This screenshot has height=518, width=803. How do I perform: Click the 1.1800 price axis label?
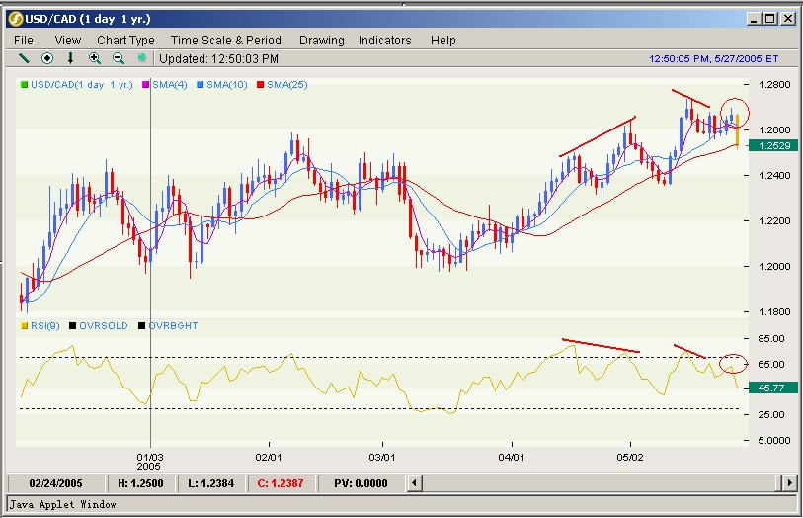pos(773,311)
